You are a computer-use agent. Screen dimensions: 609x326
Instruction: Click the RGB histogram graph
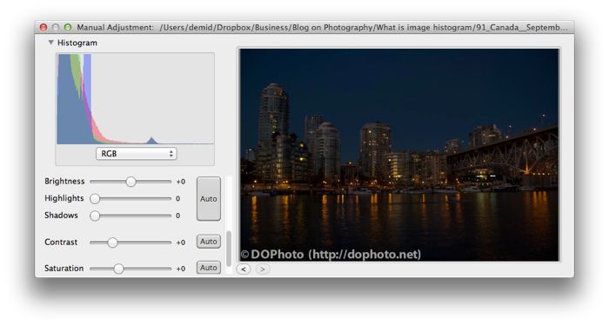(135, 99)
